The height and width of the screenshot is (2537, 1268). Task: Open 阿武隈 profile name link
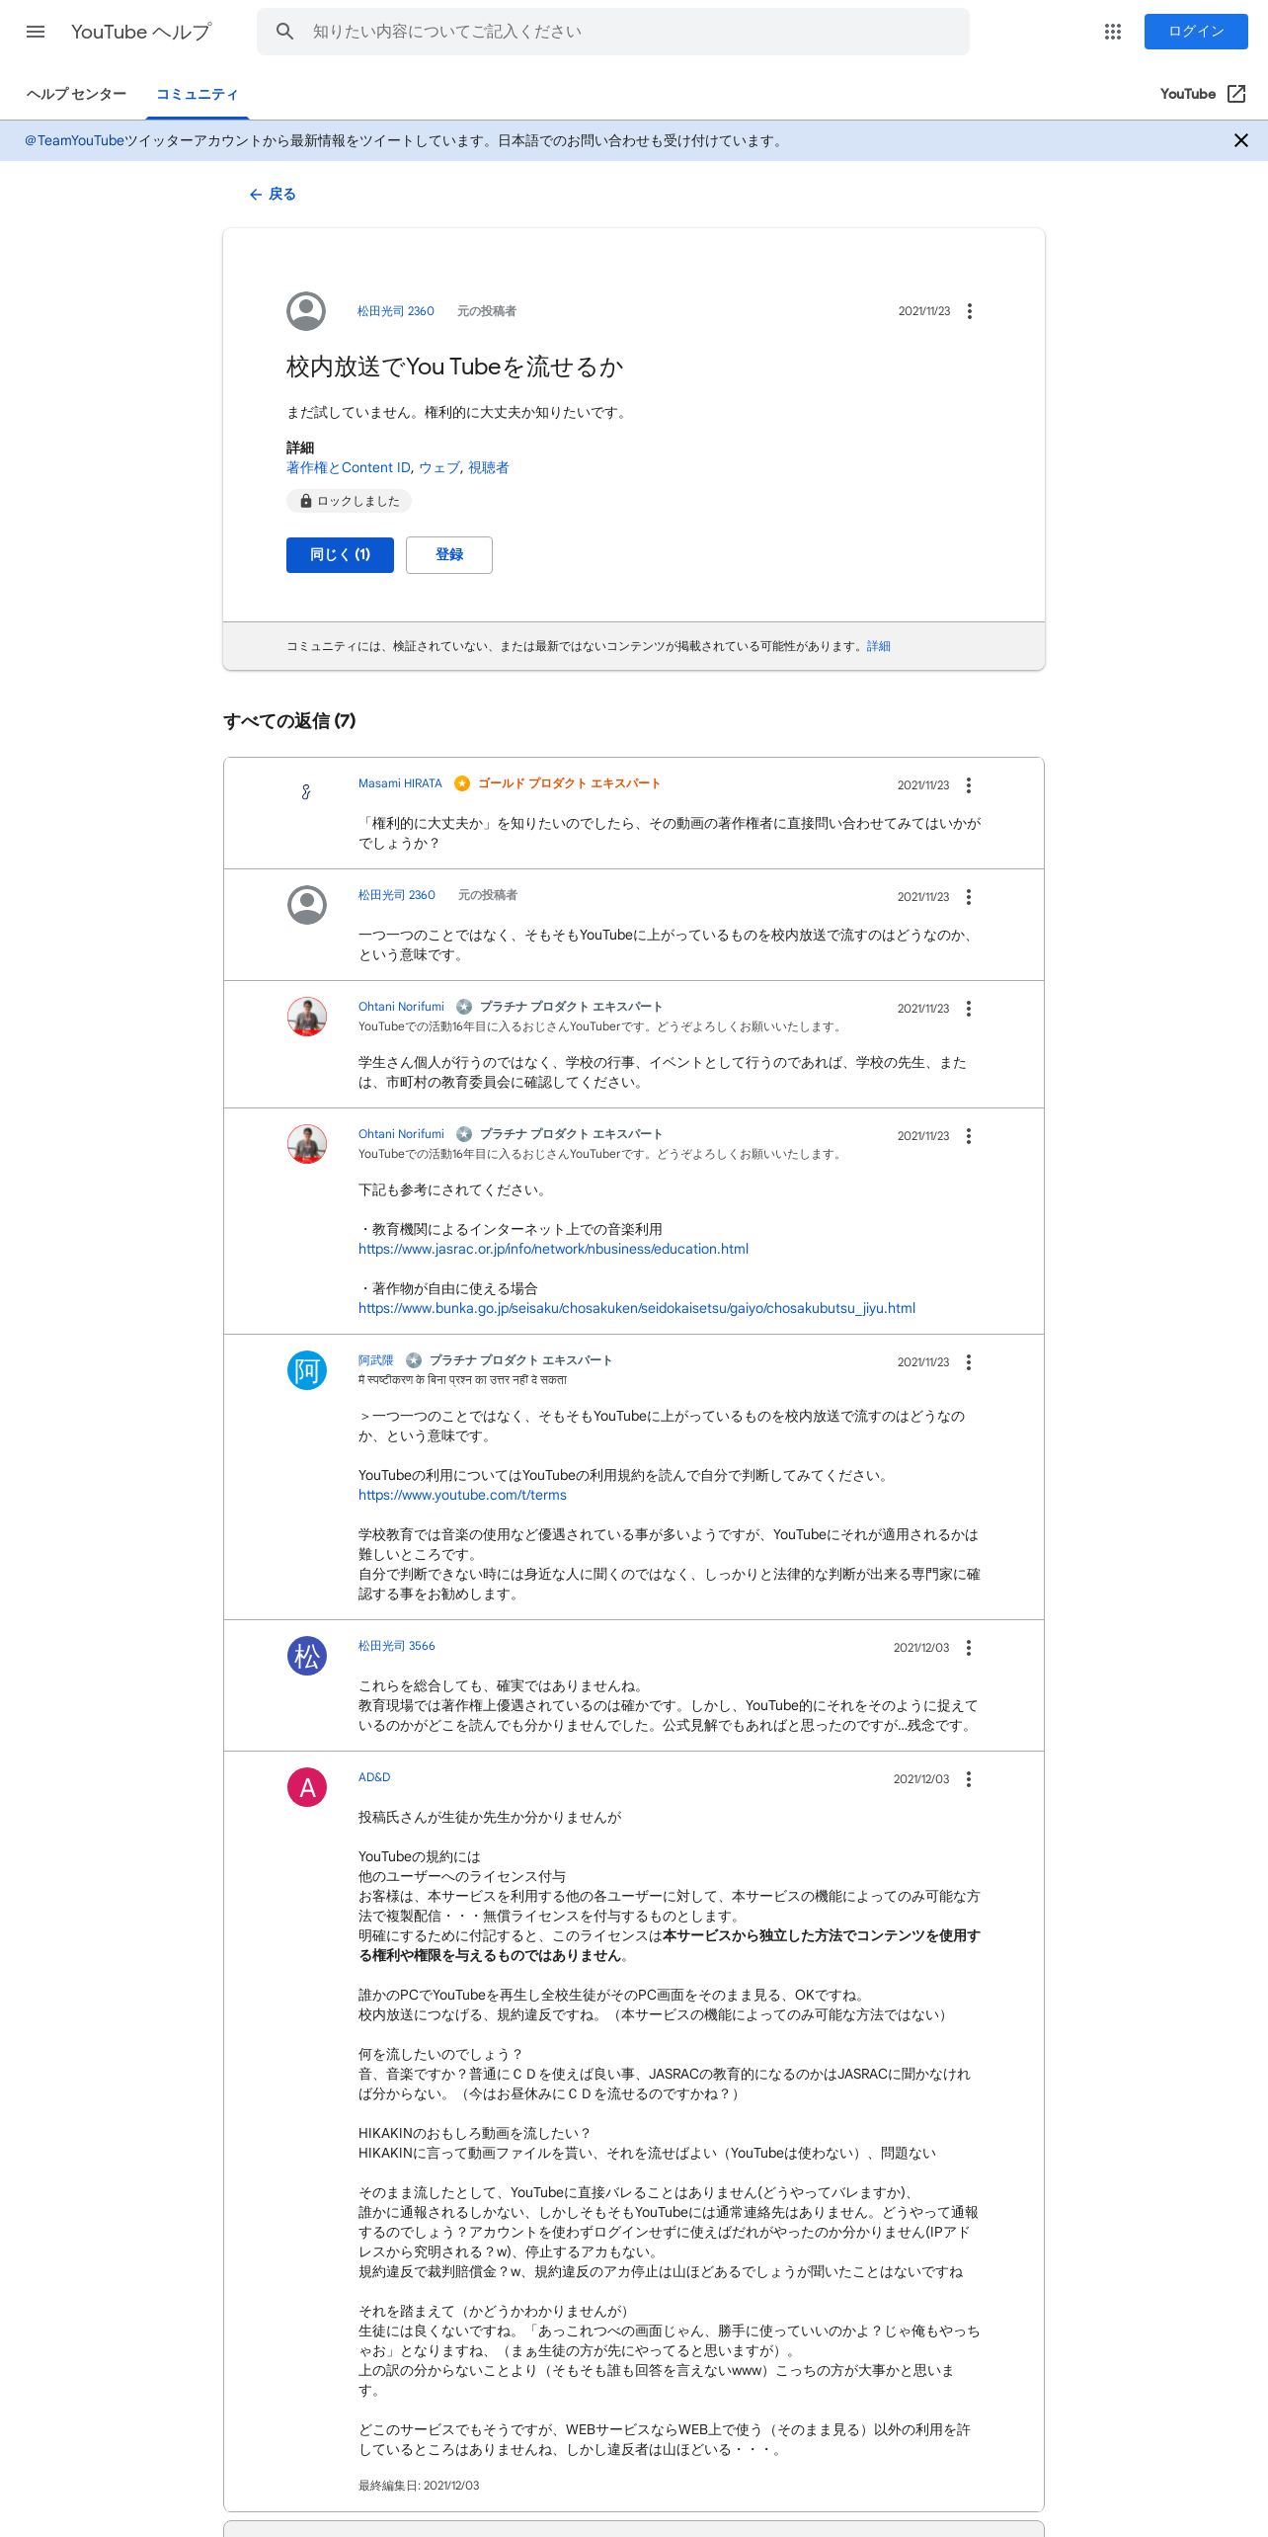(375, 1360)
